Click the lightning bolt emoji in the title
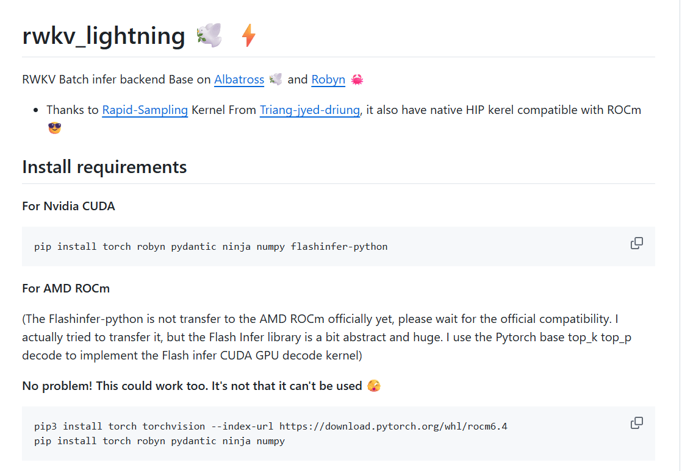The image size is (682, 471). click(x=248, y=35)
